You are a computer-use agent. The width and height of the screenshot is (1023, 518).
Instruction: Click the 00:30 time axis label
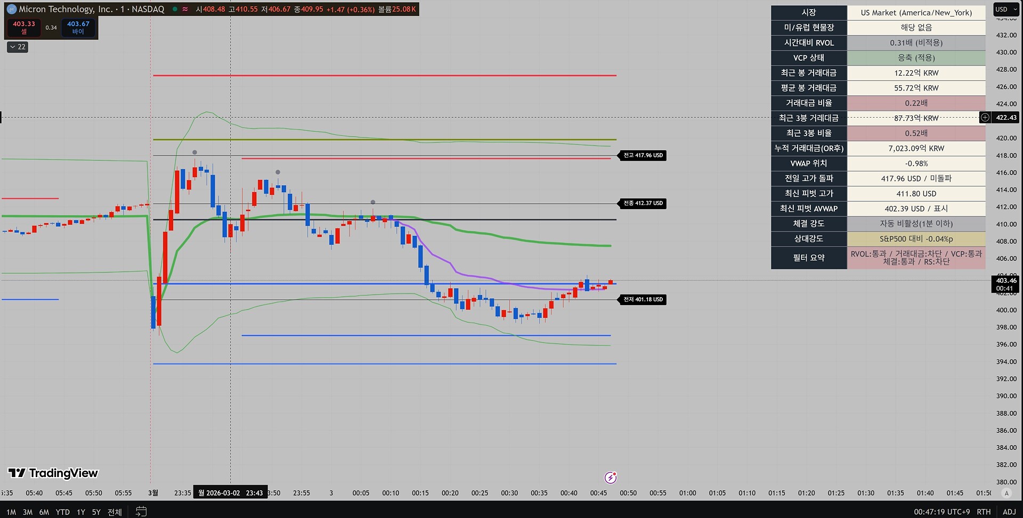pyautogui.click(x=509, y=493)
